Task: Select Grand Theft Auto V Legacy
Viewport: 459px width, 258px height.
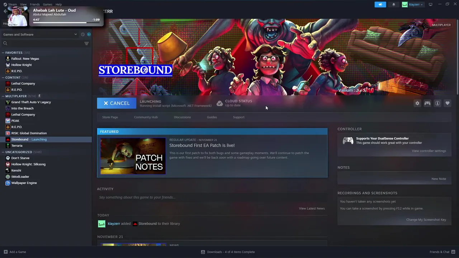Action: [31, 102]
